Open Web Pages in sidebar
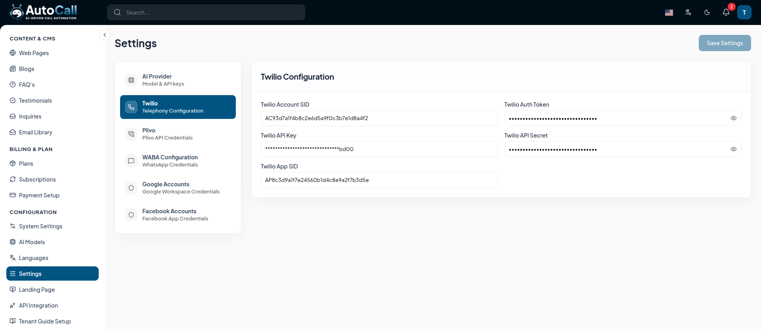Viewport: 761px width, 329px height. (52, 53)
